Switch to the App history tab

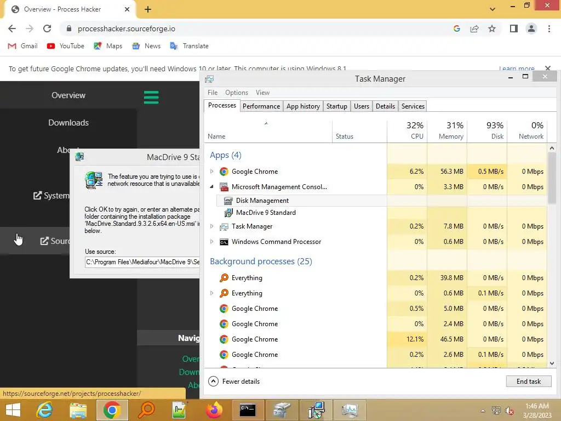[303, 106]
